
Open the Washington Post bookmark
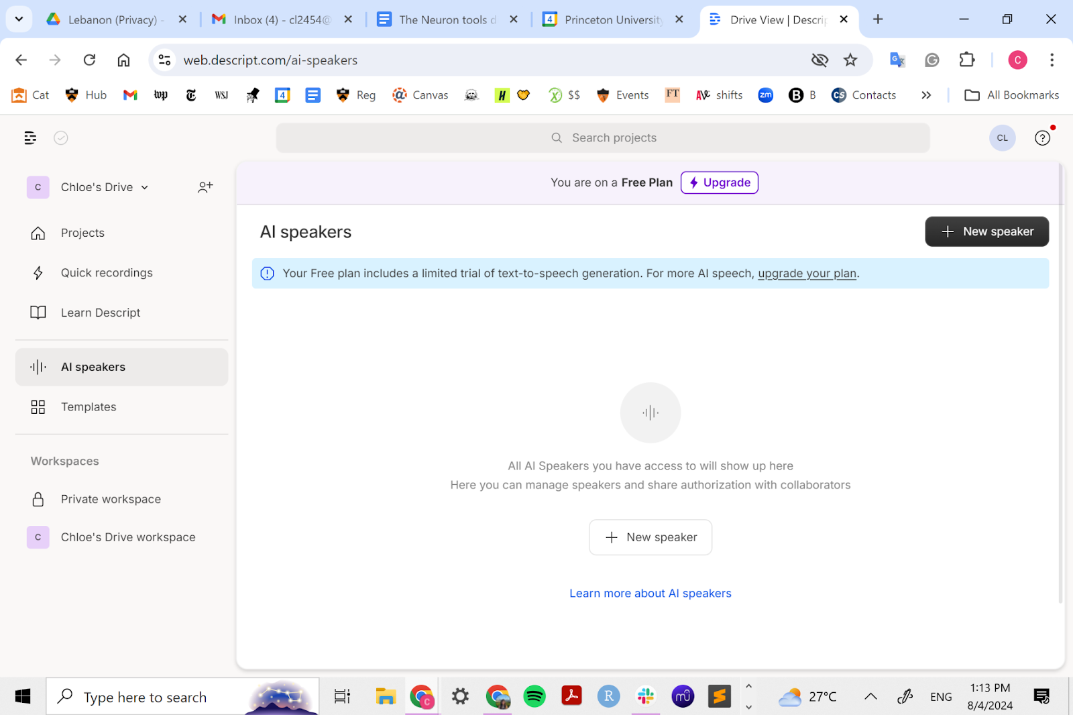coord(161,95)
